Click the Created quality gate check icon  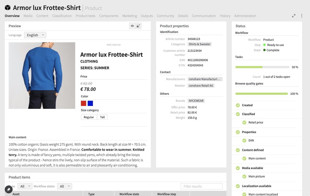click(x=238, y=105)
